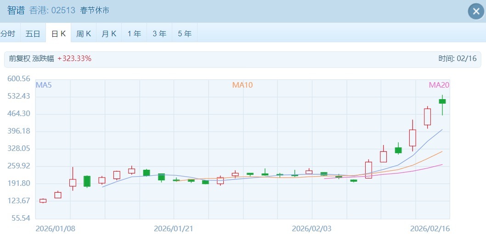Click the rightmost green candlestick
Image resolution: width=486 pixels, height=234 pixels.
click(x=442, y=101)
